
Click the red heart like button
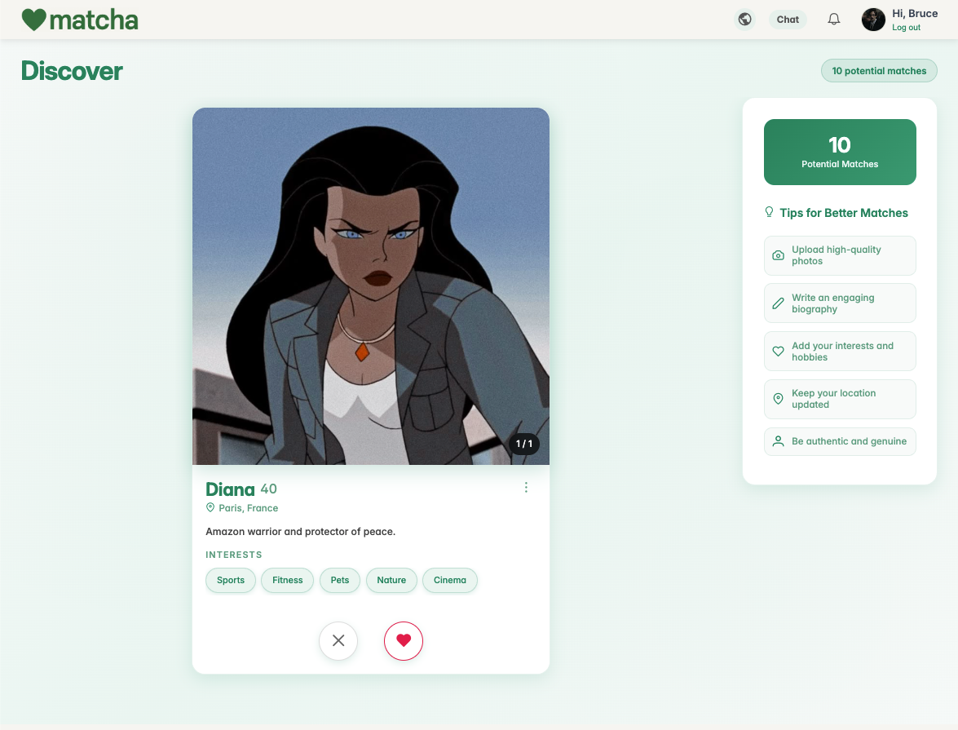click(x=403, y=641)
